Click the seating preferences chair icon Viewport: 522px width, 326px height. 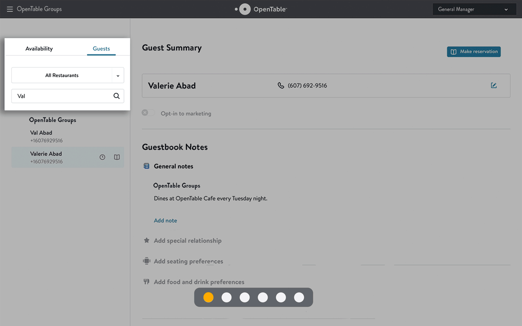pyautogui.click(x=147, y=261)
